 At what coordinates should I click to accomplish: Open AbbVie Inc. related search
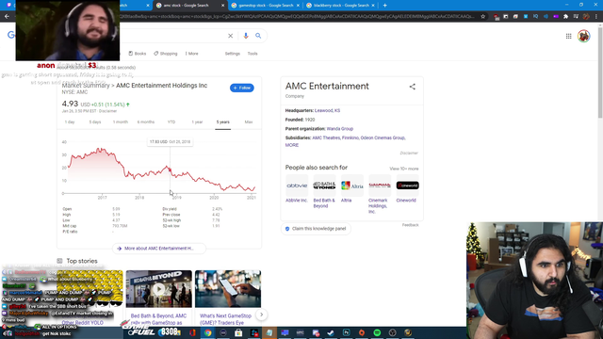click(x=297, y=188)
